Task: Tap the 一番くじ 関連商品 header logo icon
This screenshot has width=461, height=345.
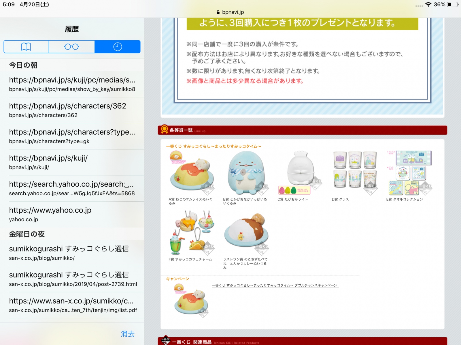Action: [166, 341]
